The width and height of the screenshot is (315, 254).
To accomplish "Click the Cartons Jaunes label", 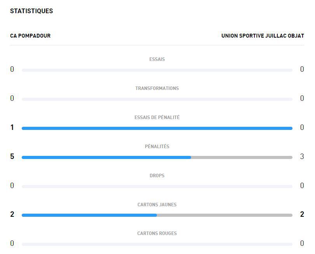I will (x=157, y=205).
